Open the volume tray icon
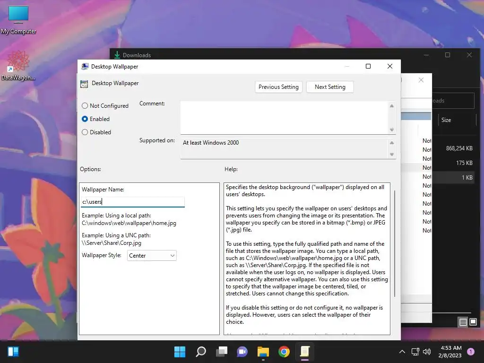484x363 pixels. click(427, 352)
